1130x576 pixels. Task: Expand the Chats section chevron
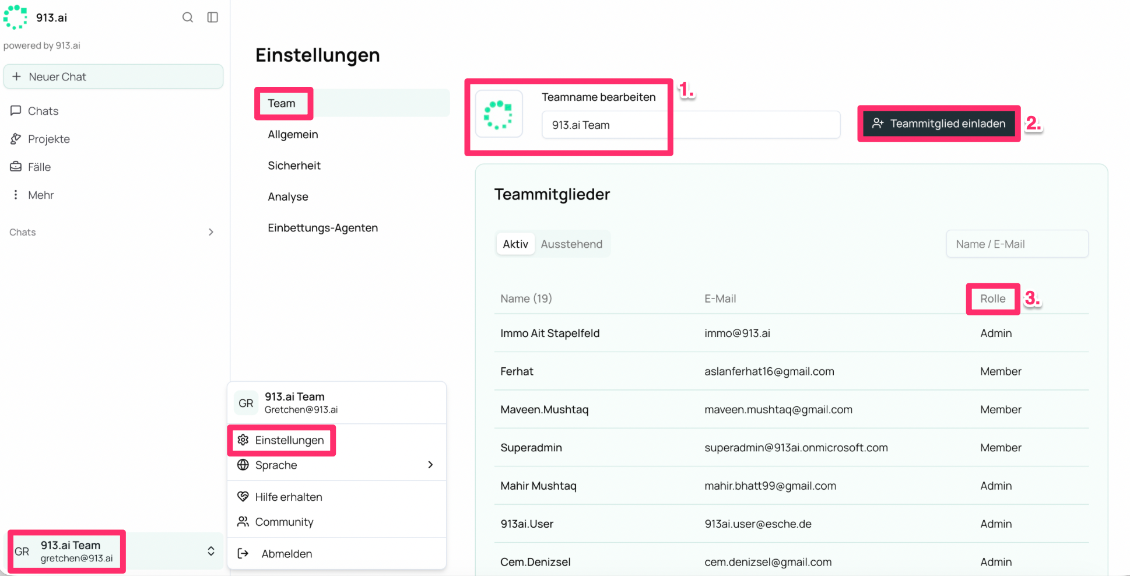[211, 232]
